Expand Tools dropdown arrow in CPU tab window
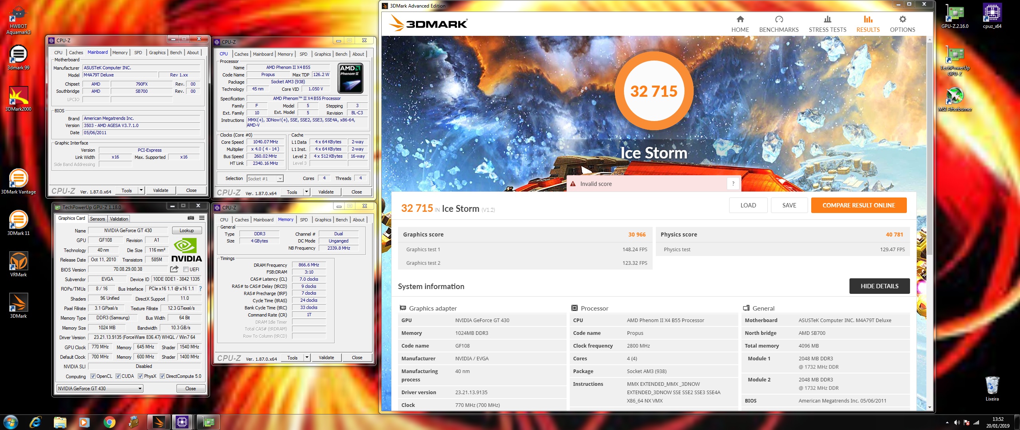Image resolution: width=1020 pixels, height=430 pixels. [306, 192]
